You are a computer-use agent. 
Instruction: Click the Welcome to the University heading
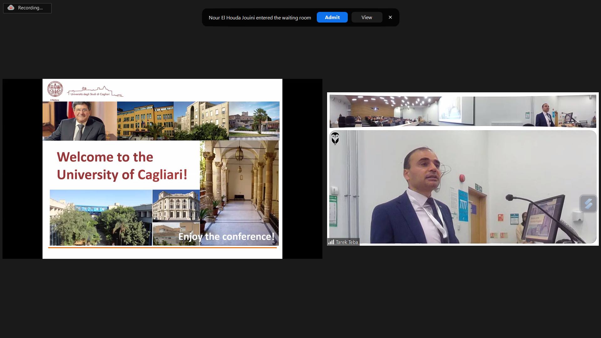coord(122,166)
